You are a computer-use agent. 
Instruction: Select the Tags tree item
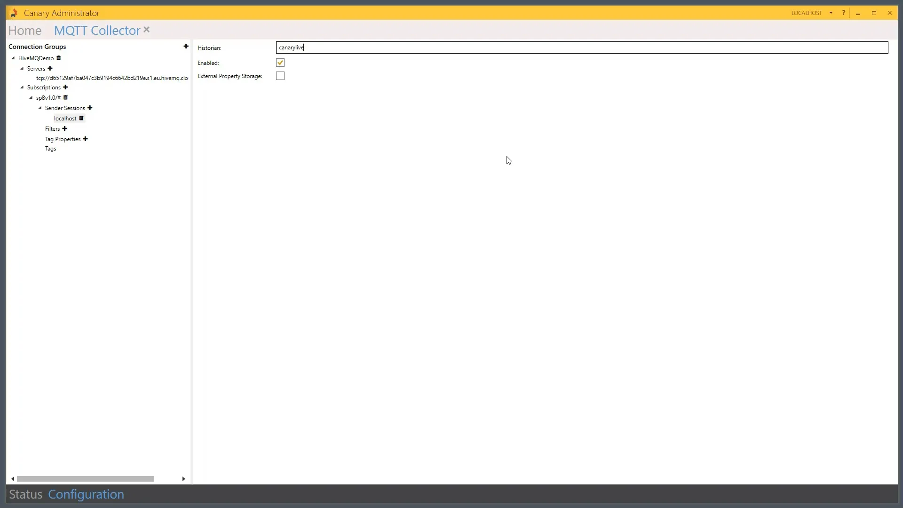pos(50,149)
